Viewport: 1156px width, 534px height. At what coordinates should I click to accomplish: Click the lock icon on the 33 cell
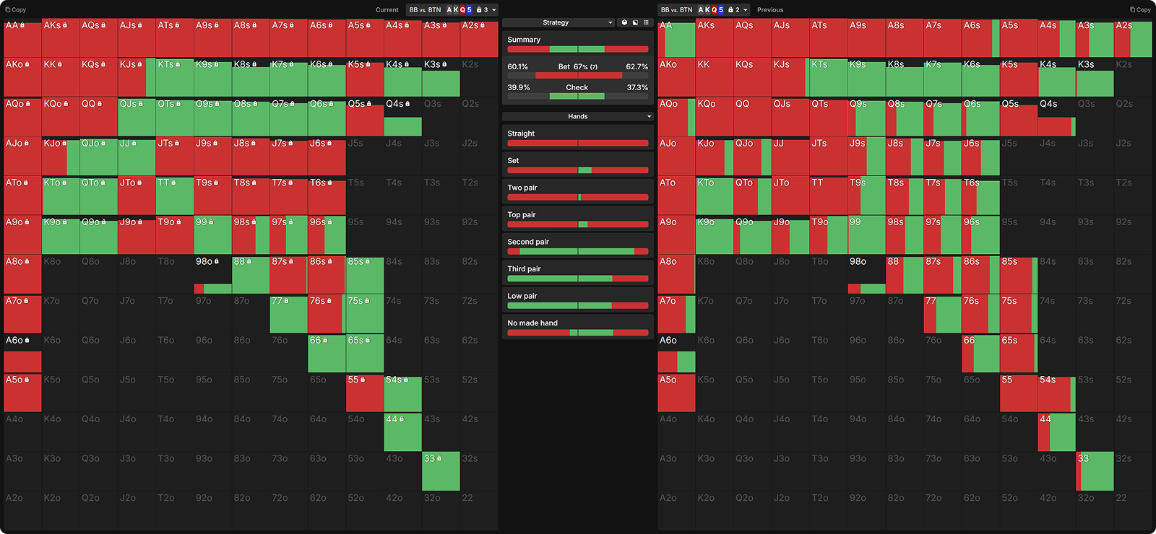[x=439, y=458]
